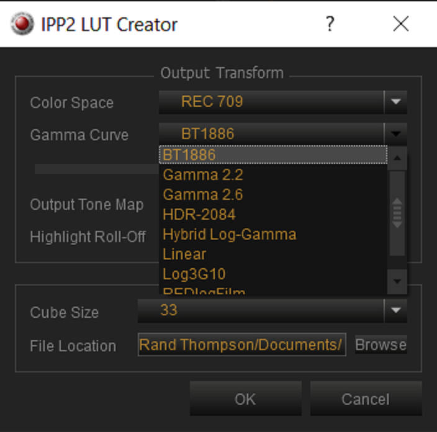This screenshot has height=432, width=437.
Task: Pick Gamma 2.6 gamma curve option
Action: [273, 194]
